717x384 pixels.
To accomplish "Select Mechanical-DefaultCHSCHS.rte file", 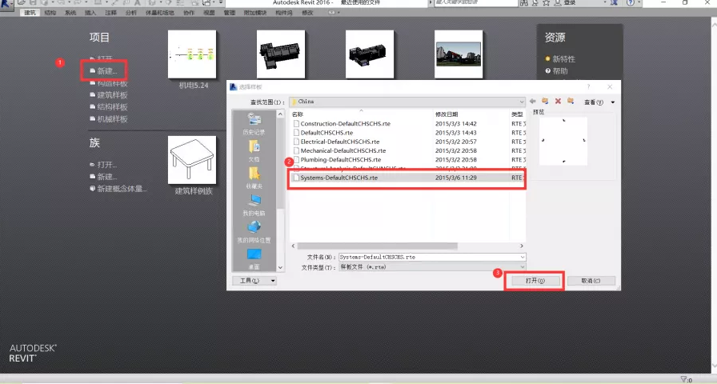I will click(x=343, y=150).
